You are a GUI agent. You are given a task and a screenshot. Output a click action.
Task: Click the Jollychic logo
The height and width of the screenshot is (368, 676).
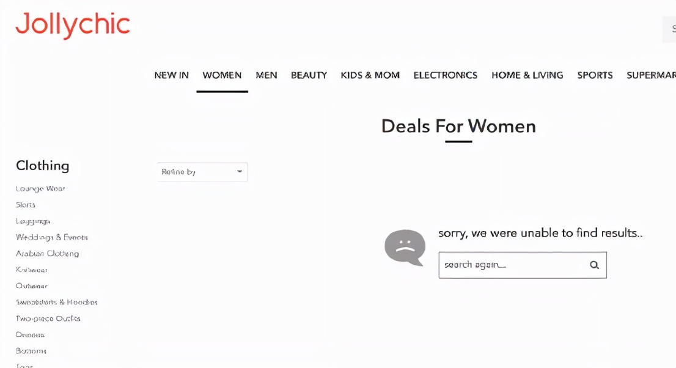(73, 25)
